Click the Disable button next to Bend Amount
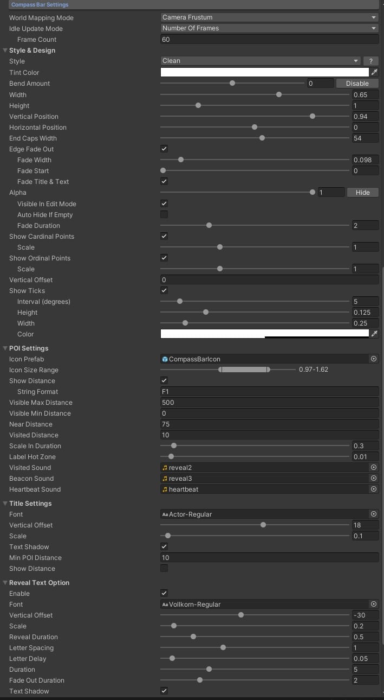This screenshot has height=700, width=384. coord(357,84)
